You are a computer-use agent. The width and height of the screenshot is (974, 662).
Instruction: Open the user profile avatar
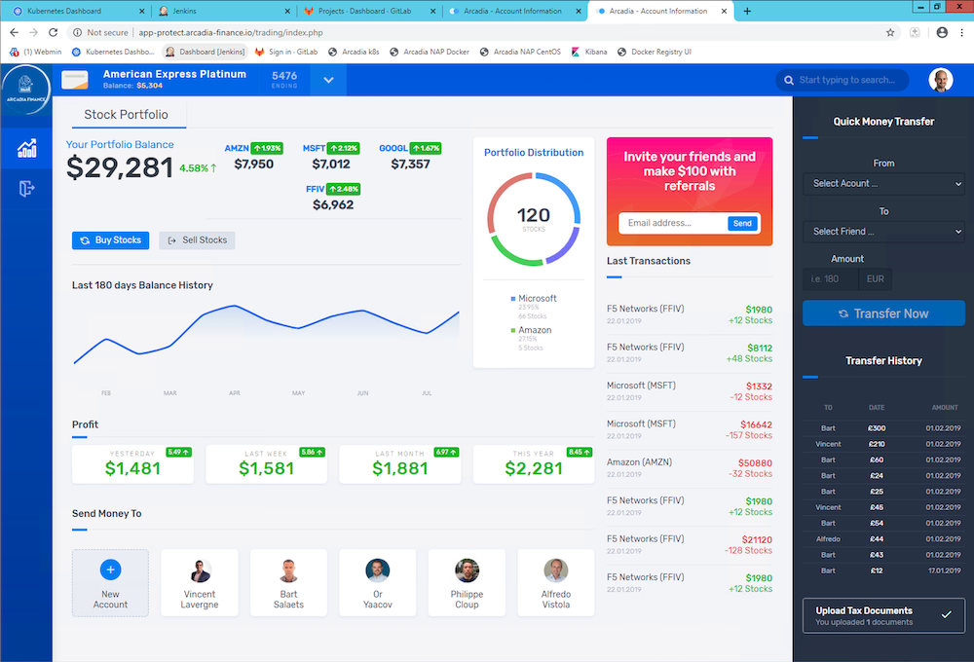click(941, 80)
